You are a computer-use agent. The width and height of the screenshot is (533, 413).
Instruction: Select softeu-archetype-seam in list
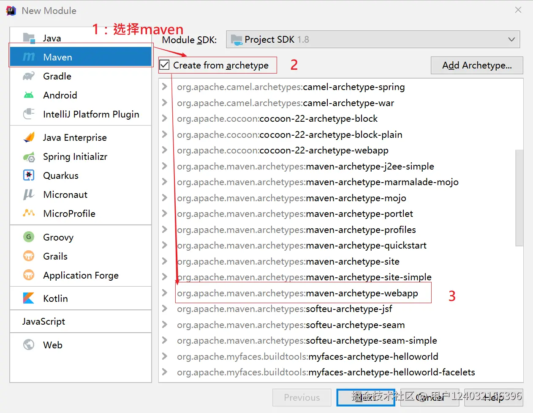click(x=291, y=325)
